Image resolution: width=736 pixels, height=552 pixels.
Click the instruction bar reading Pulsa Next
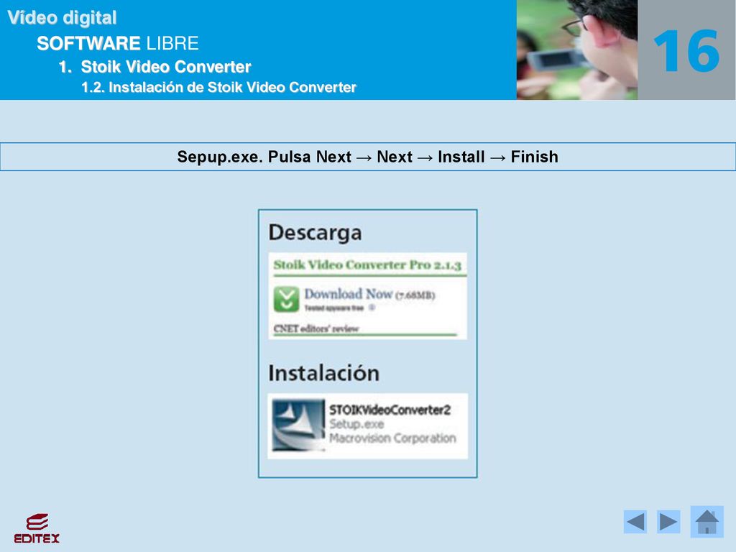click(x=368, y=157)
